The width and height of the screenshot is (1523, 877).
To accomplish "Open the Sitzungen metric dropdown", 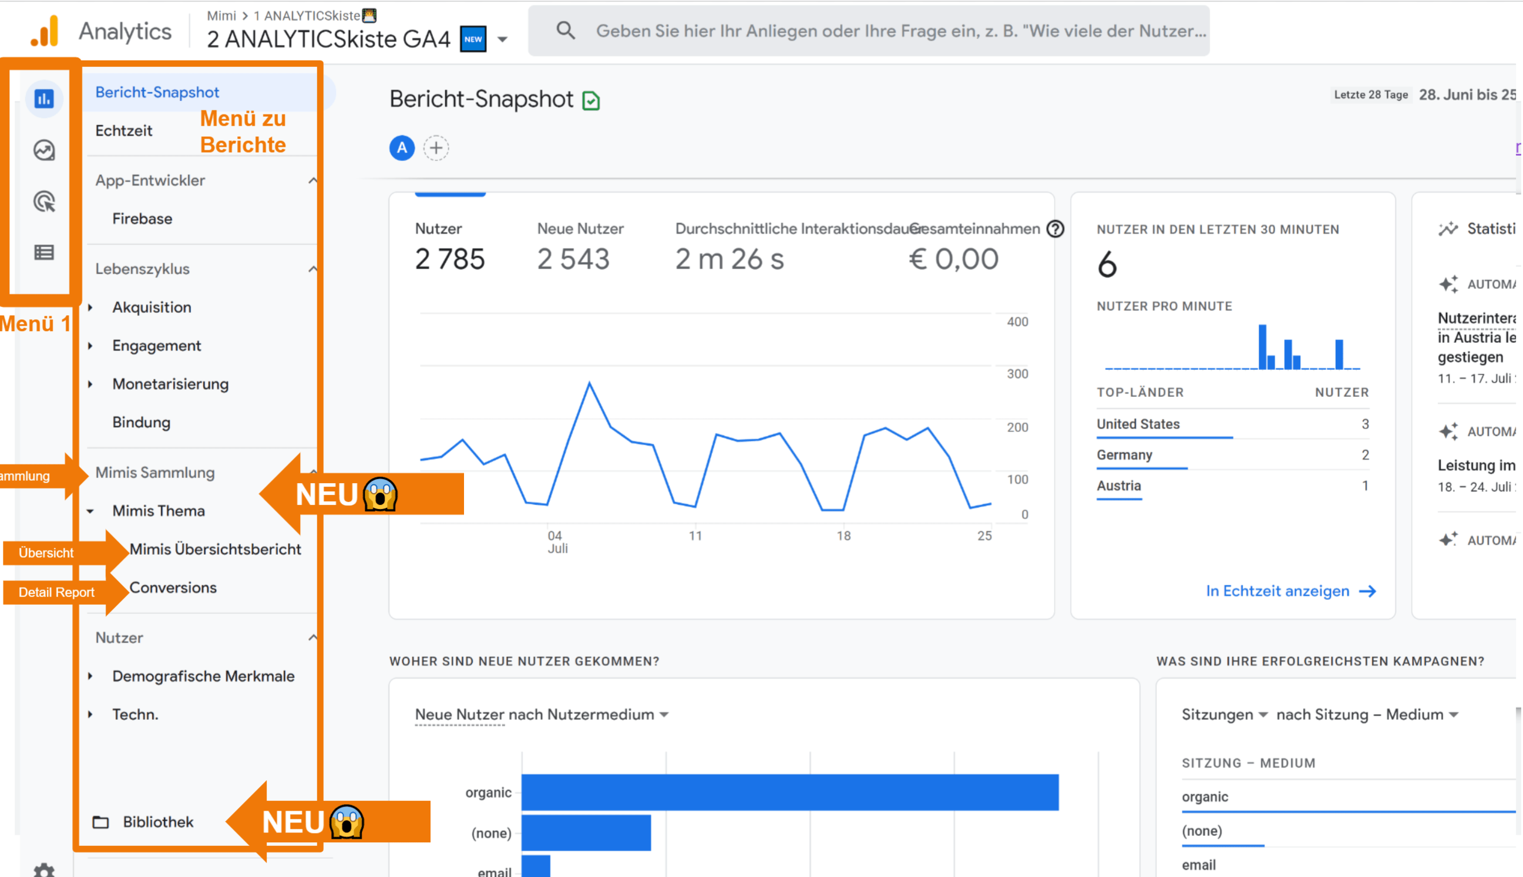I will point(1263,715).
